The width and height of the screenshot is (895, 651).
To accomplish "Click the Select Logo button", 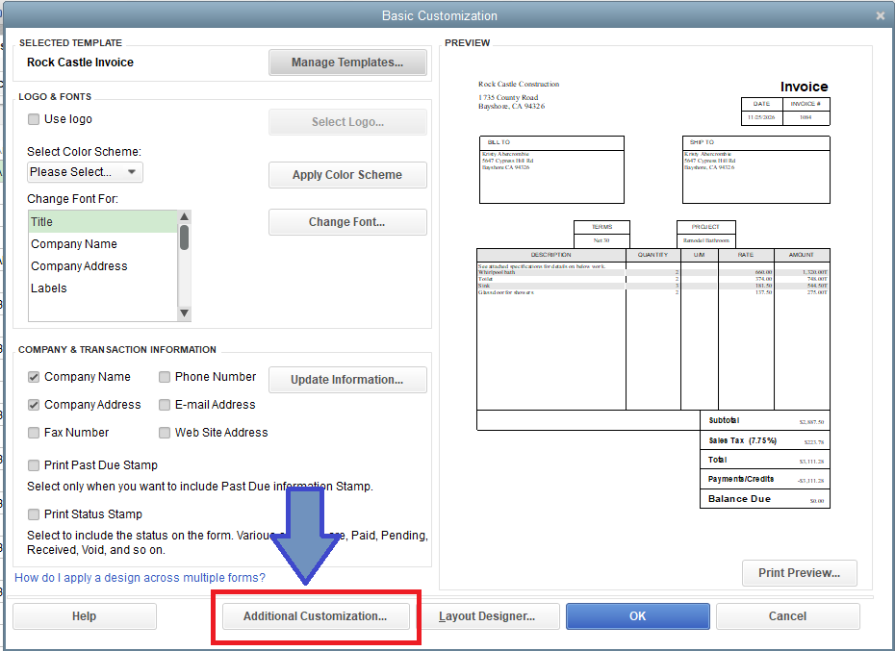I will (347, 121).
